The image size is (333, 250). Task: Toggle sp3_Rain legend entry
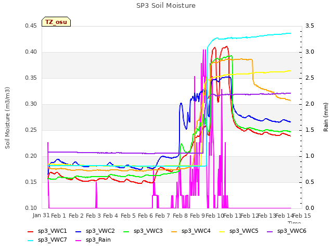[x=93, y=240]
